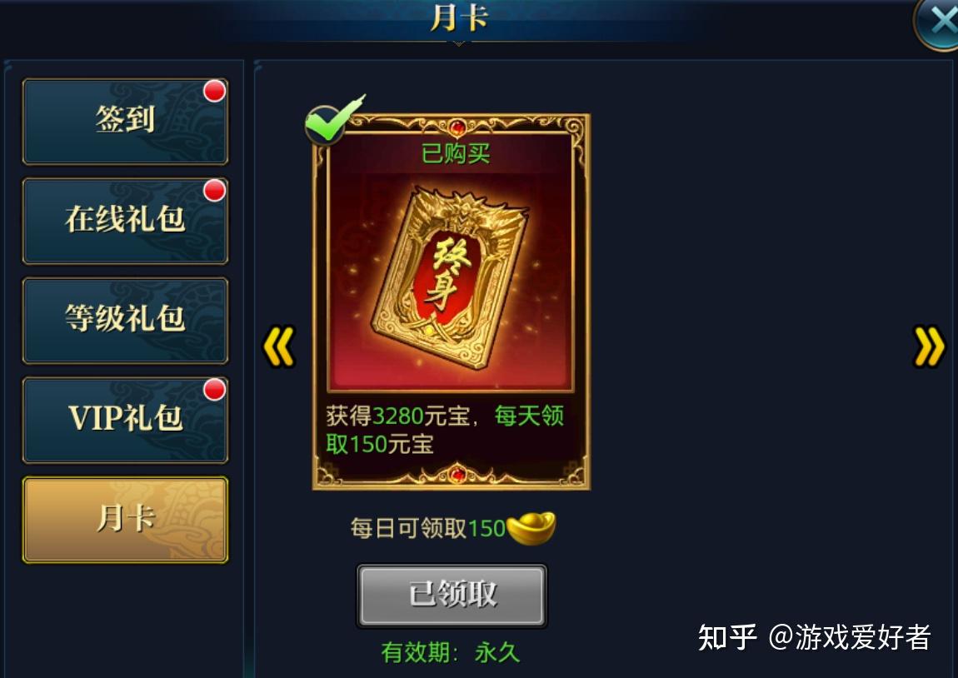Click the 每日可领取150 reward text

[x=427, y=528]
